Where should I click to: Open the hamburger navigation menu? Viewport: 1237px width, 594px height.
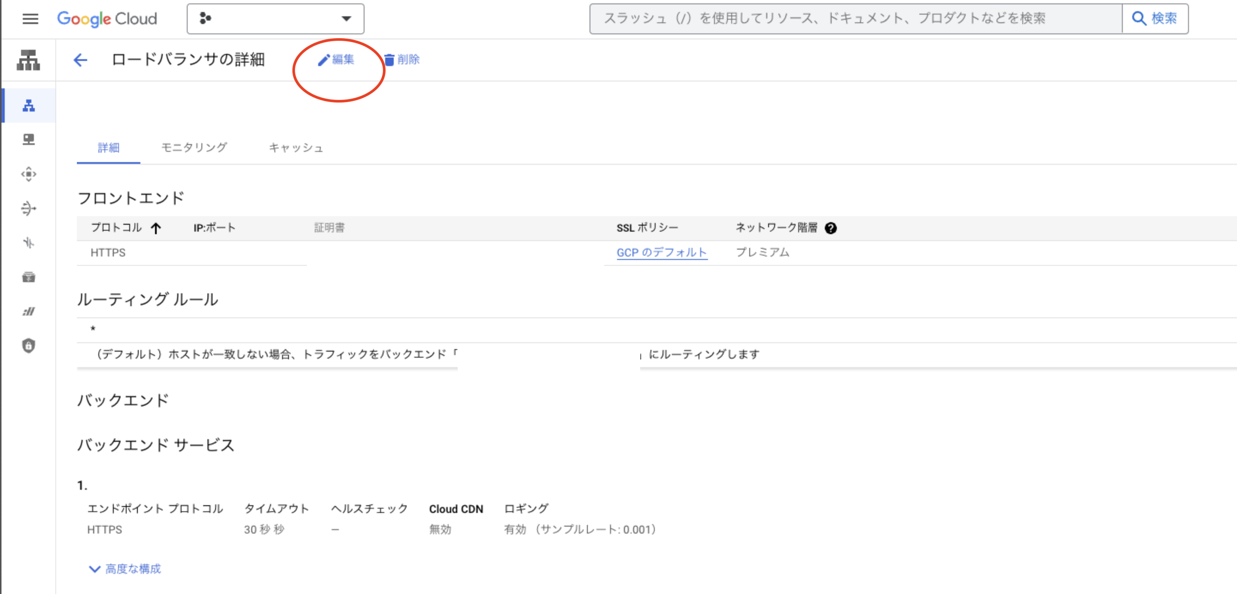coord(30,19)
